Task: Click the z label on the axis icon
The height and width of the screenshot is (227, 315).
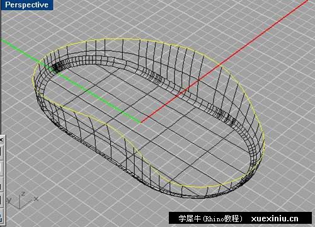Action: pyautogui.click(x=23, y=194)
